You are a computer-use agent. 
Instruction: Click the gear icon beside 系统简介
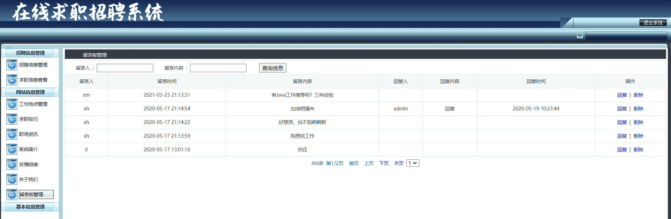click(12, 150)
